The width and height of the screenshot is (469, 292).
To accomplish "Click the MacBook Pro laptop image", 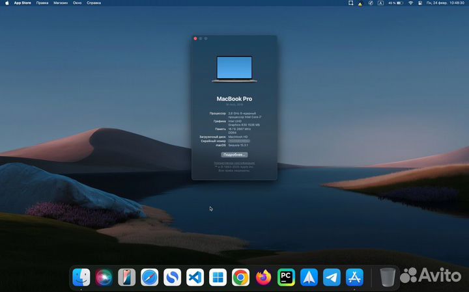I will 234,69.
